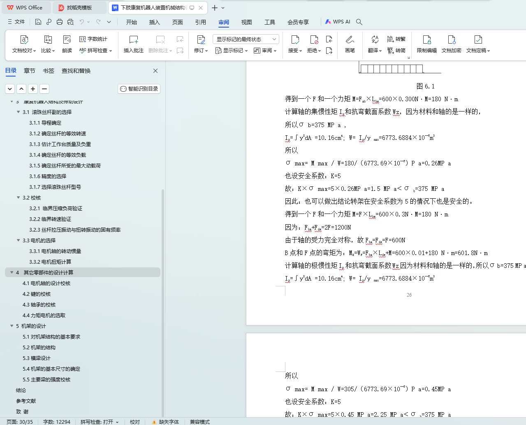Open WPS AI assistant
This screenshot has width=526, height=425.
(338, 22)
